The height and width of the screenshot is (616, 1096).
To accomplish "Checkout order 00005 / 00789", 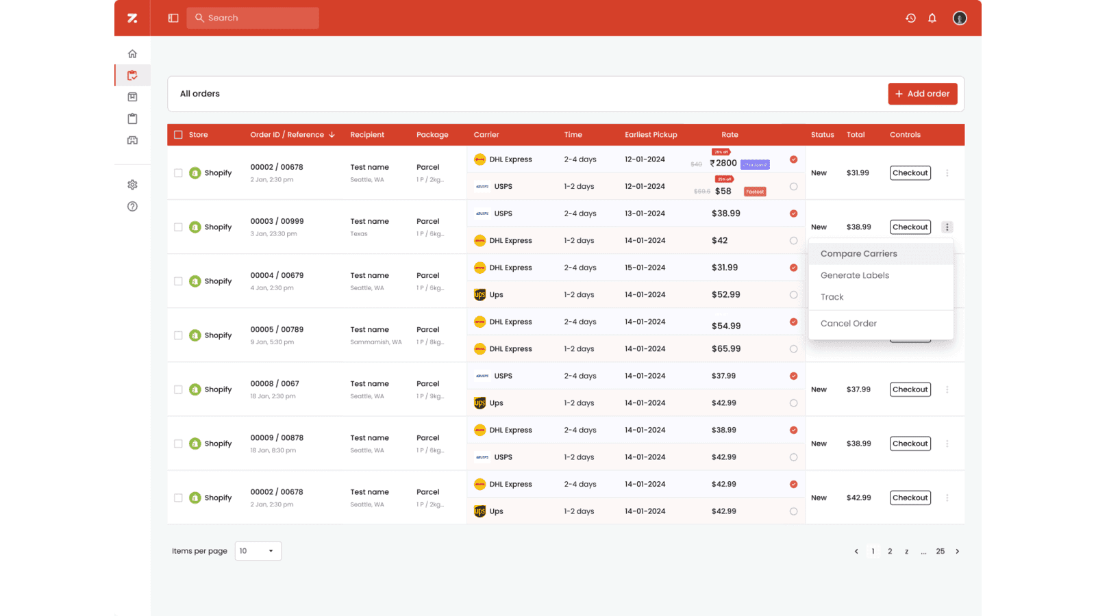I will pos(910,335).
